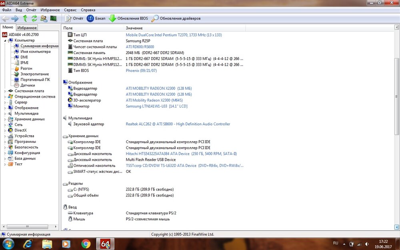The width and height of the screenshot is (400, 250).
Task: Expand the DirectX tree node
Action: [5, 130]
